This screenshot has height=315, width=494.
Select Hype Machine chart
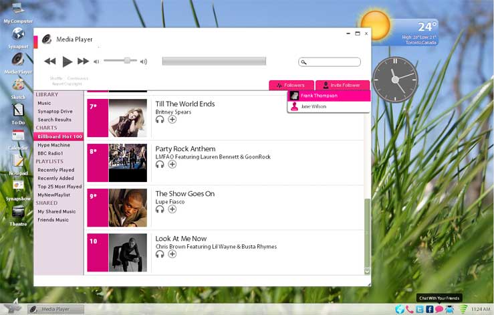[x=54, y=145]
